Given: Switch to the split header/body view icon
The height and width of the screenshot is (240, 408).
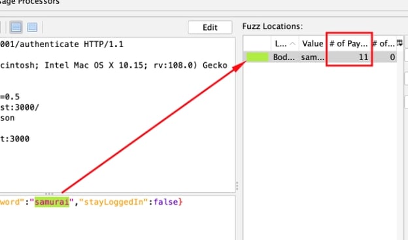Looking at the screenshot, I should (x=16, y=27).
